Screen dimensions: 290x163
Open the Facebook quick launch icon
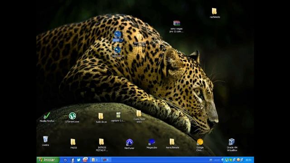coord(72,160)
